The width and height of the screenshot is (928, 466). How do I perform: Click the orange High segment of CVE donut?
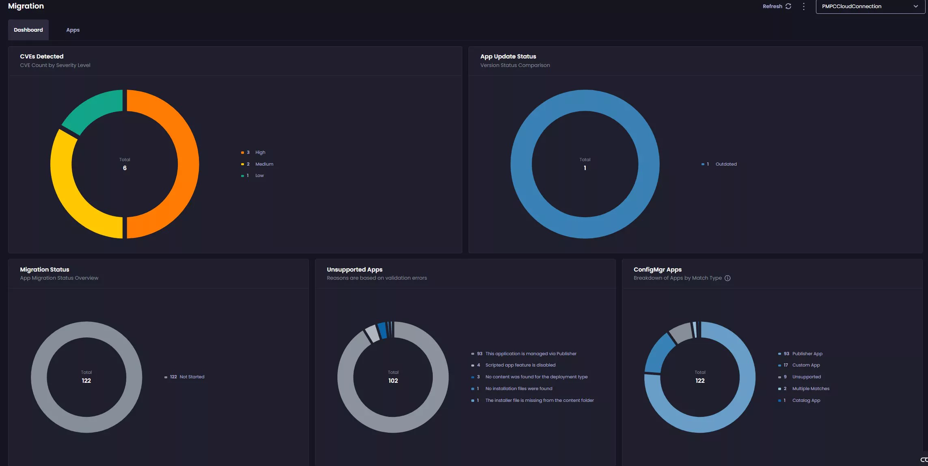188,164
